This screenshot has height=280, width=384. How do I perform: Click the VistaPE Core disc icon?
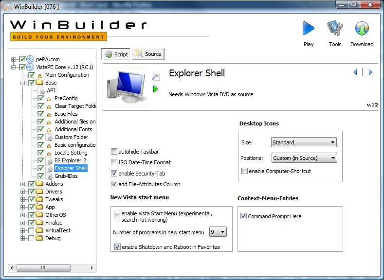pyautogui.click(x=30, y=67)
